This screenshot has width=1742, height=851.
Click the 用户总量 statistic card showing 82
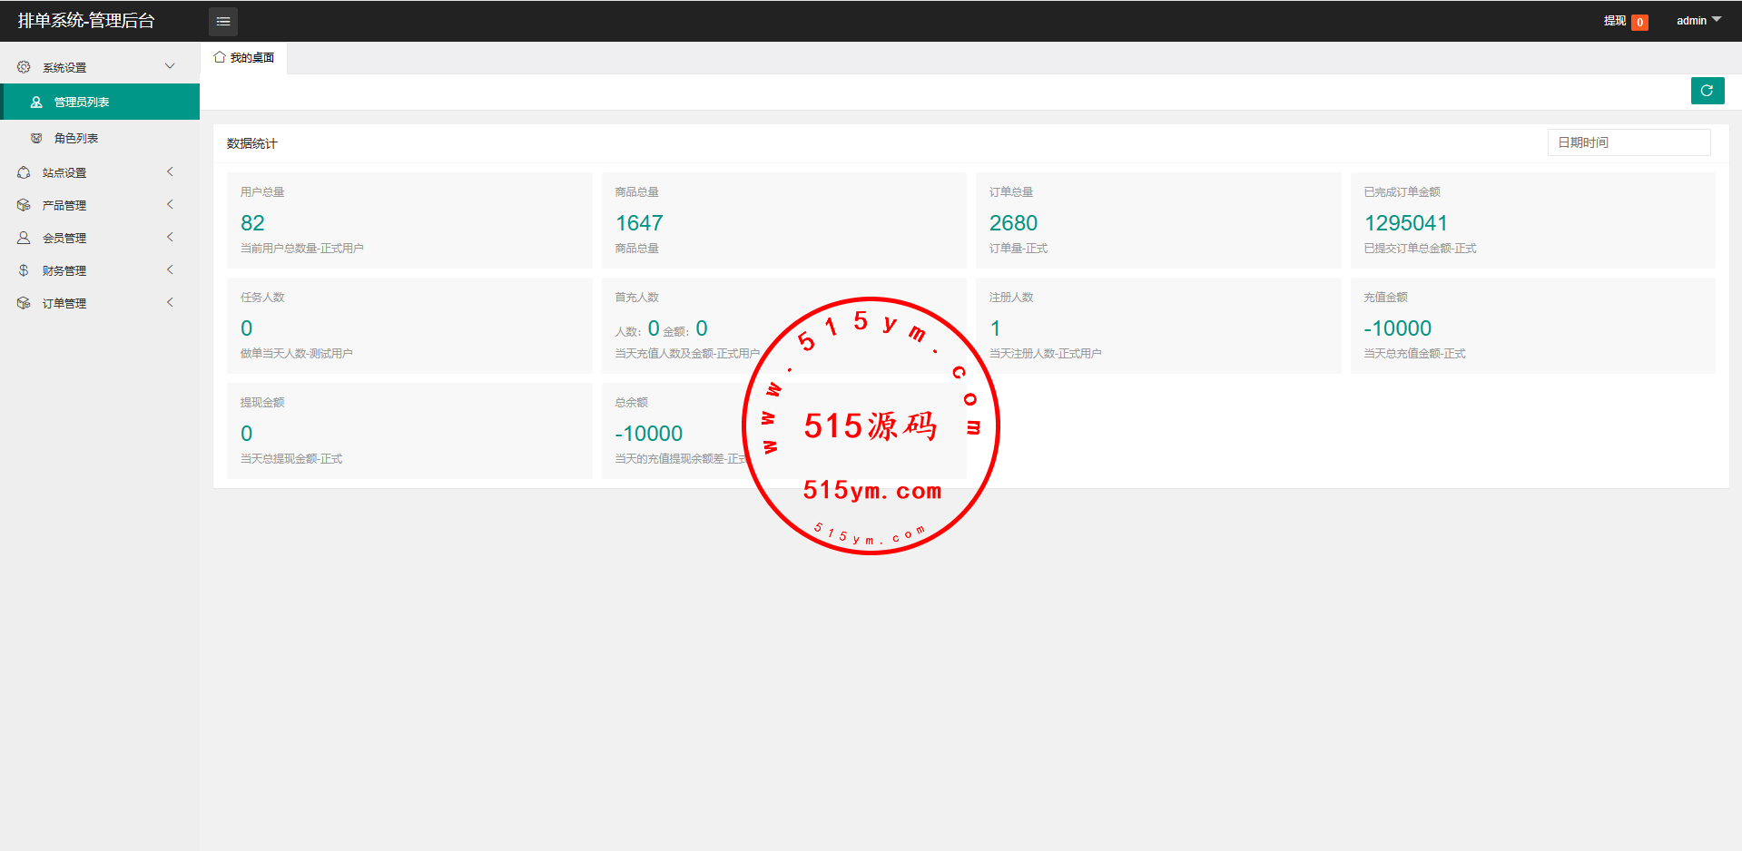tap(408, 220)
